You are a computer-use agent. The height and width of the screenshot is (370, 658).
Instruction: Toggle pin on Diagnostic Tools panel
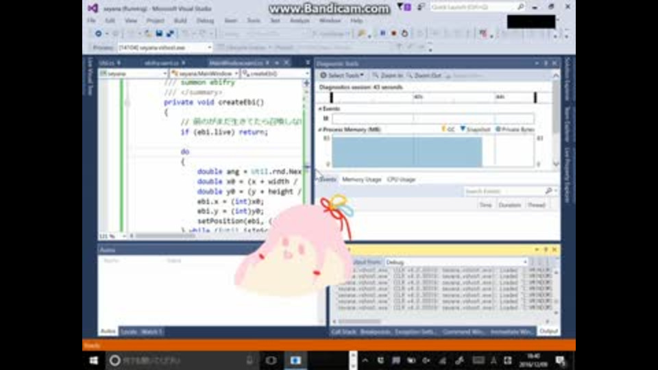[x=546, y=63]
